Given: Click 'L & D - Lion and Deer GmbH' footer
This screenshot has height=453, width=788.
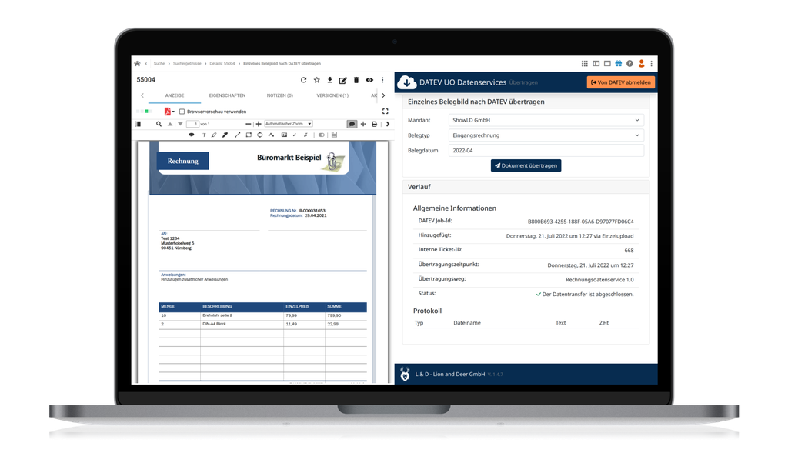Looking at the screenshot, I should 449,374.
